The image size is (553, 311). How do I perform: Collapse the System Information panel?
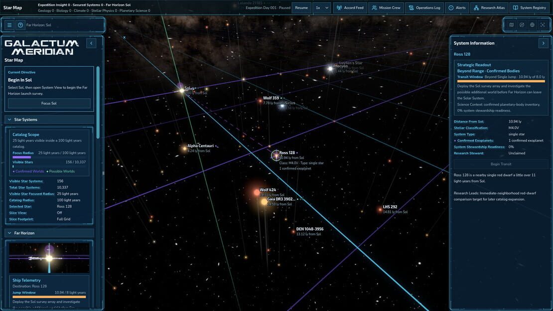click(x=543, y=43)
